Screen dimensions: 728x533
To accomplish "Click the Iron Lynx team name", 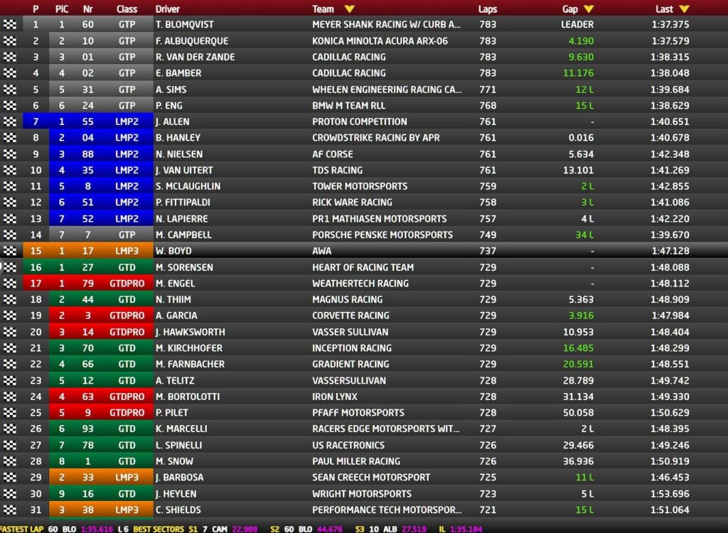I will pyautogui.click(x=335, y=397).
